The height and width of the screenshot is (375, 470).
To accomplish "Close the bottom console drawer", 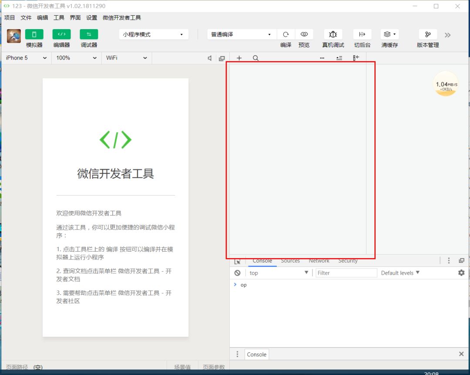I will [461, 354].
